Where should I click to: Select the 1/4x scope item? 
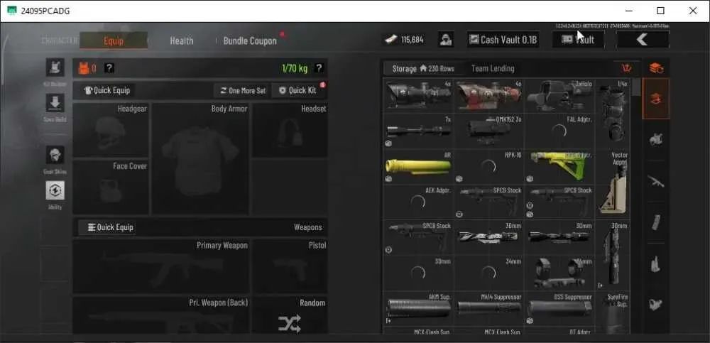613,113
